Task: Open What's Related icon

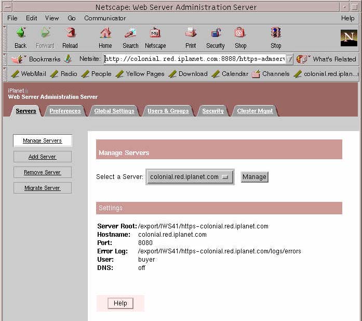Action: pyautogui.click(x=302, y=59)
